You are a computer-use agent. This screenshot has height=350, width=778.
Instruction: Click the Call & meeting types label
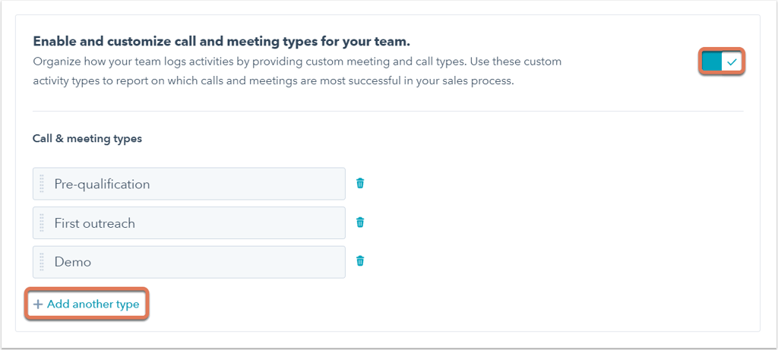pos(87,139)
